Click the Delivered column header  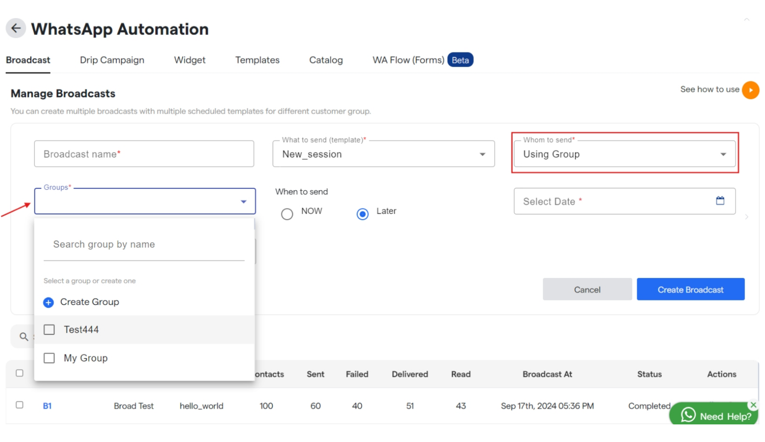pyautogui.click(x=410, y=374)
